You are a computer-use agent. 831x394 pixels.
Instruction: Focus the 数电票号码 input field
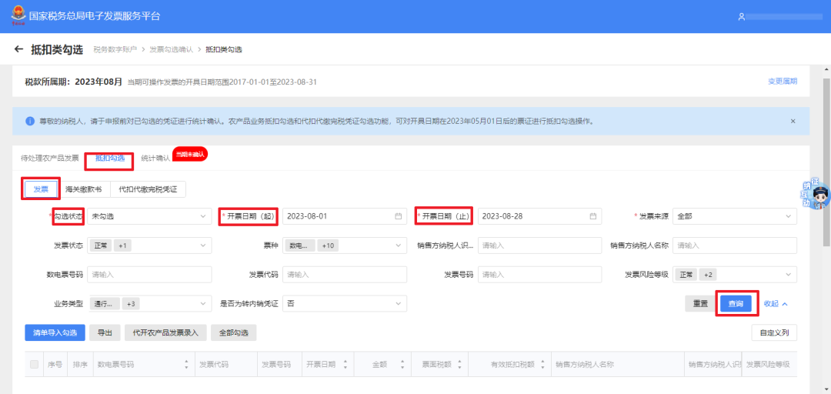(x=149, y=275)
